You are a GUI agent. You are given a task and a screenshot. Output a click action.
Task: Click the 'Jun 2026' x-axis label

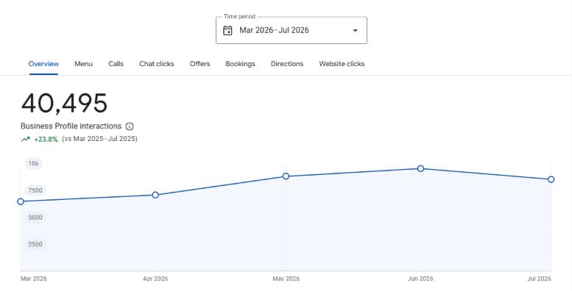point(420,279)
